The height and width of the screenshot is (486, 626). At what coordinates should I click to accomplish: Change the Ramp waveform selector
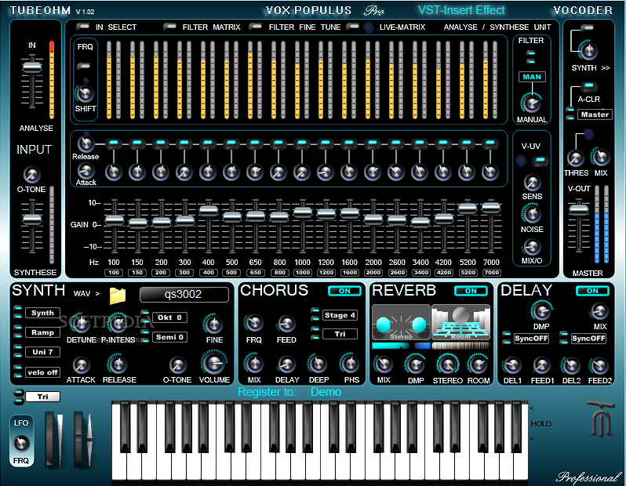[42, 332]
